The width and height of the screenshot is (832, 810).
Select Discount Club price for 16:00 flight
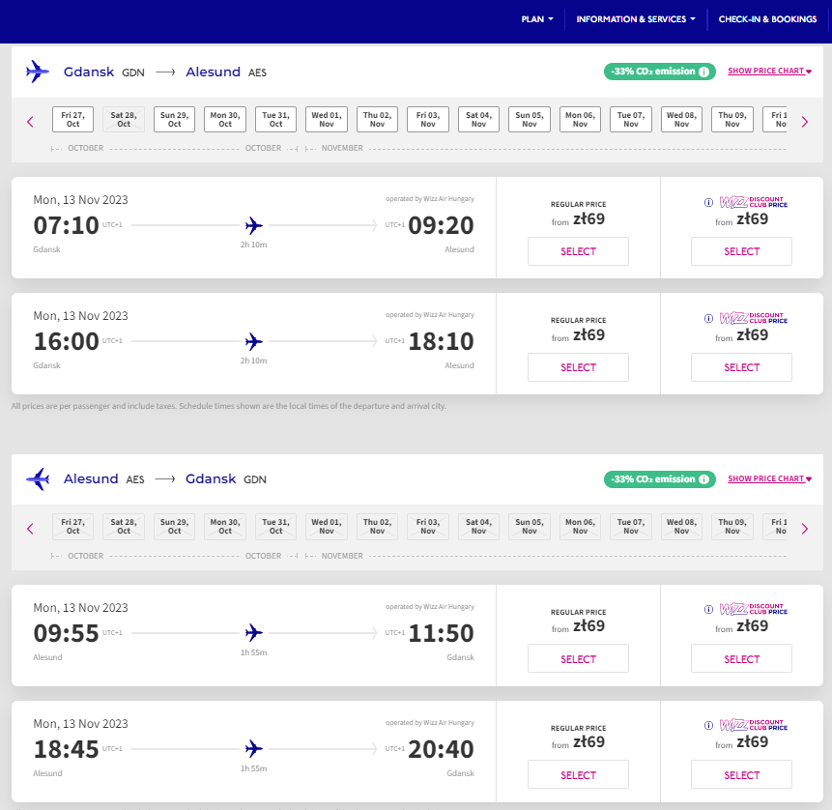741,367
